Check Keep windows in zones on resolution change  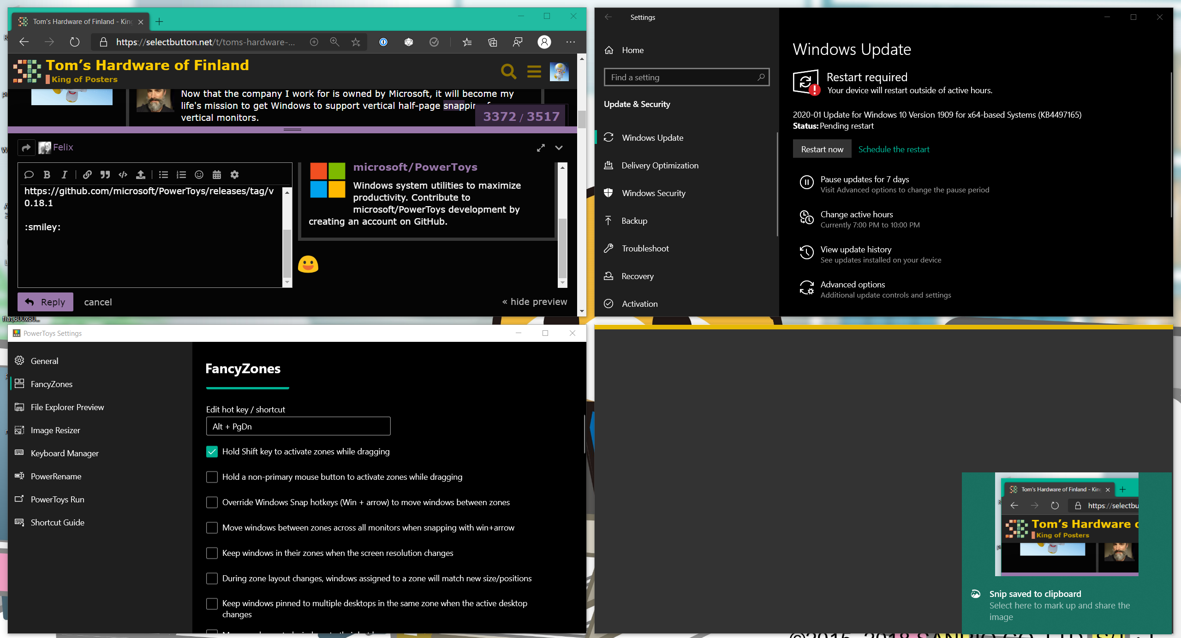pyautogui.click(x=212, y=553)
